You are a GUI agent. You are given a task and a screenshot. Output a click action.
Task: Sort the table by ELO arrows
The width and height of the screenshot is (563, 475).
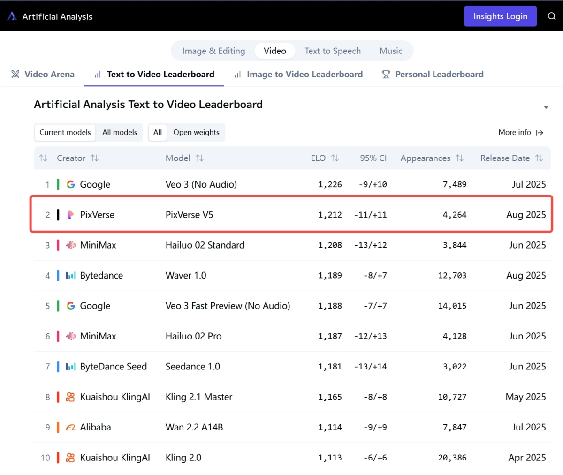(335, 158)
